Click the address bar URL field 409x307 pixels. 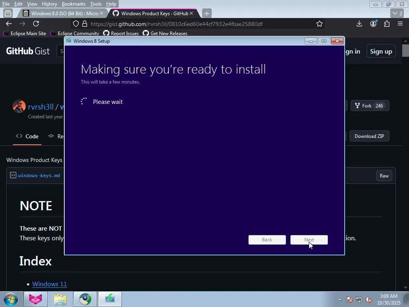[198, 24]
